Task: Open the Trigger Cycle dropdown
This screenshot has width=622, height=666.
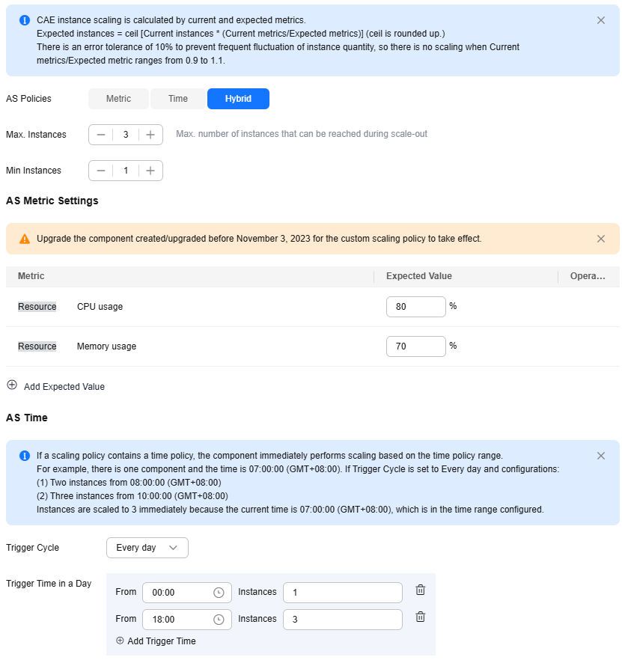Action: coord(147,548)
